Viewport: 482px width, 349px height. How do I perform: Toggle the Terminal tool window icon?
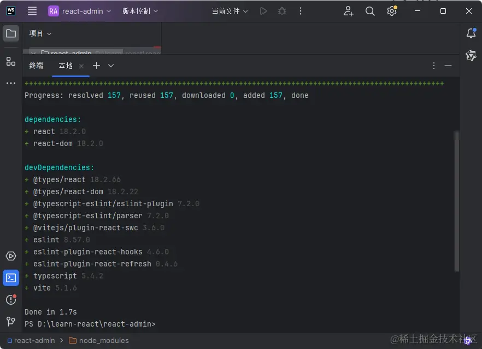[11, 278]
